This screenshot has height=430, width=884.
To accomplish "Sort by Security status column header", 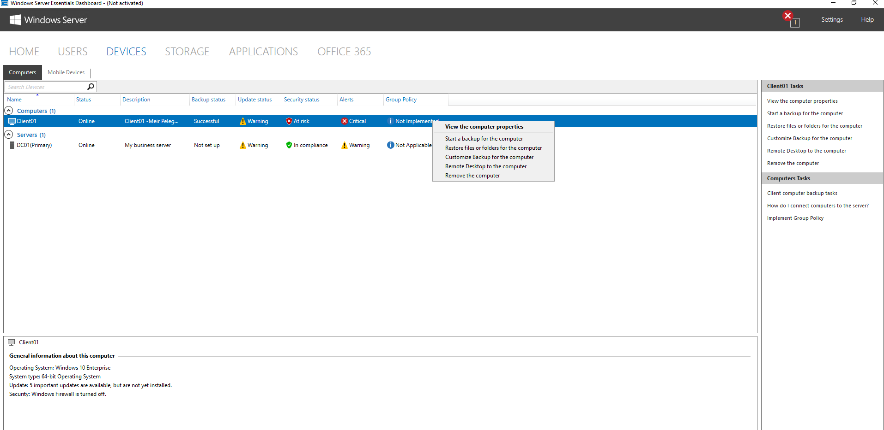I will coord(302,100).
